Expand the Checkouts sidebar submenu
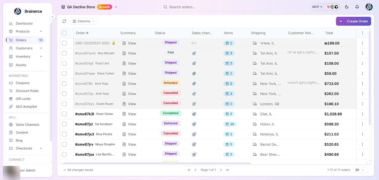This screenshot has width=379, height=180. 41,148
